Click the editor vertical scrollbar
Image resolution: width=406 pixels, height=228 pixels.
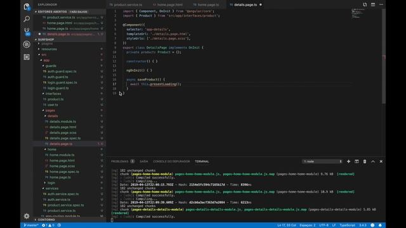pos(384,56)
